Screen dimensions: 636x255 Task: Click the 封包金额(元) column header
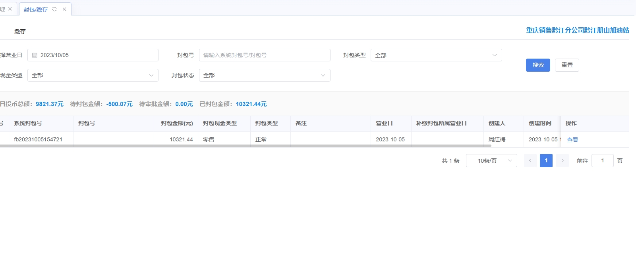177,124
